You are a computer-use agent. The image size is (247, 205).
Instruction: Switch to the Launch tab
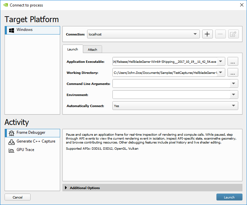pyautogui.click(x=72, y=49)
